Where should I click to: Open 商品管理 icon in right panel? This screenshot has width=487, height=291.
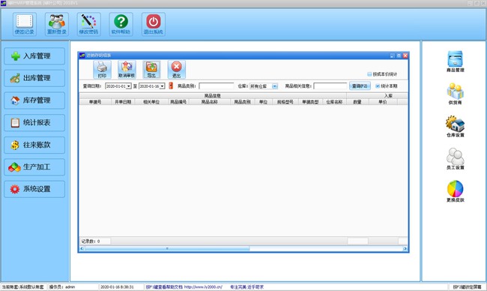click(456, 61)
